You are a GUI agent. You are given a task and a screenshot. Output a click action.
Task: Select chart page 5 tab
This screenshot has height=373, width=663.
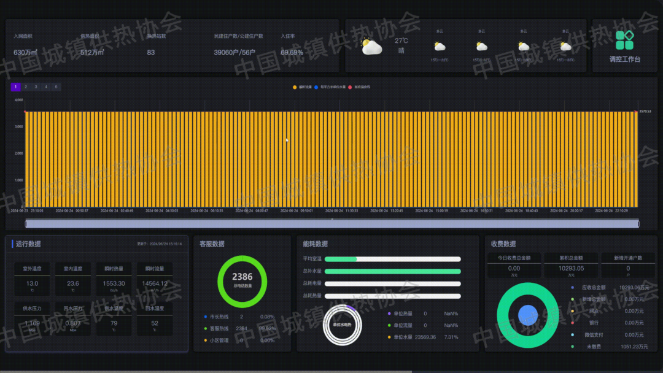point(56,87)
